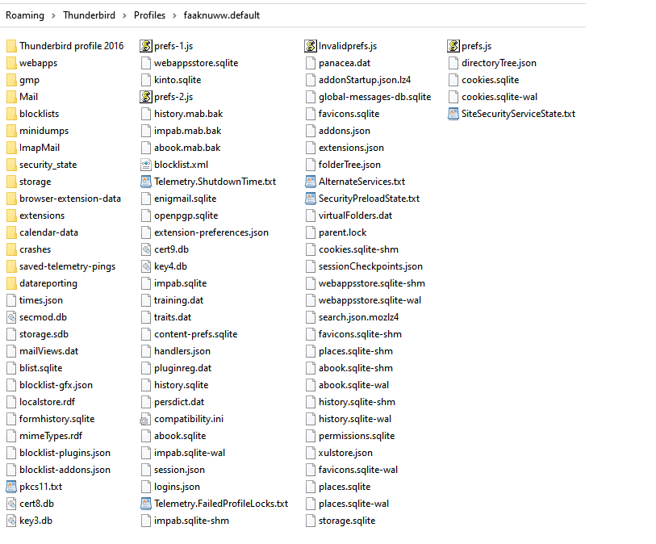Click the mailViews.dat file name
656x544 pixels.
49,351
